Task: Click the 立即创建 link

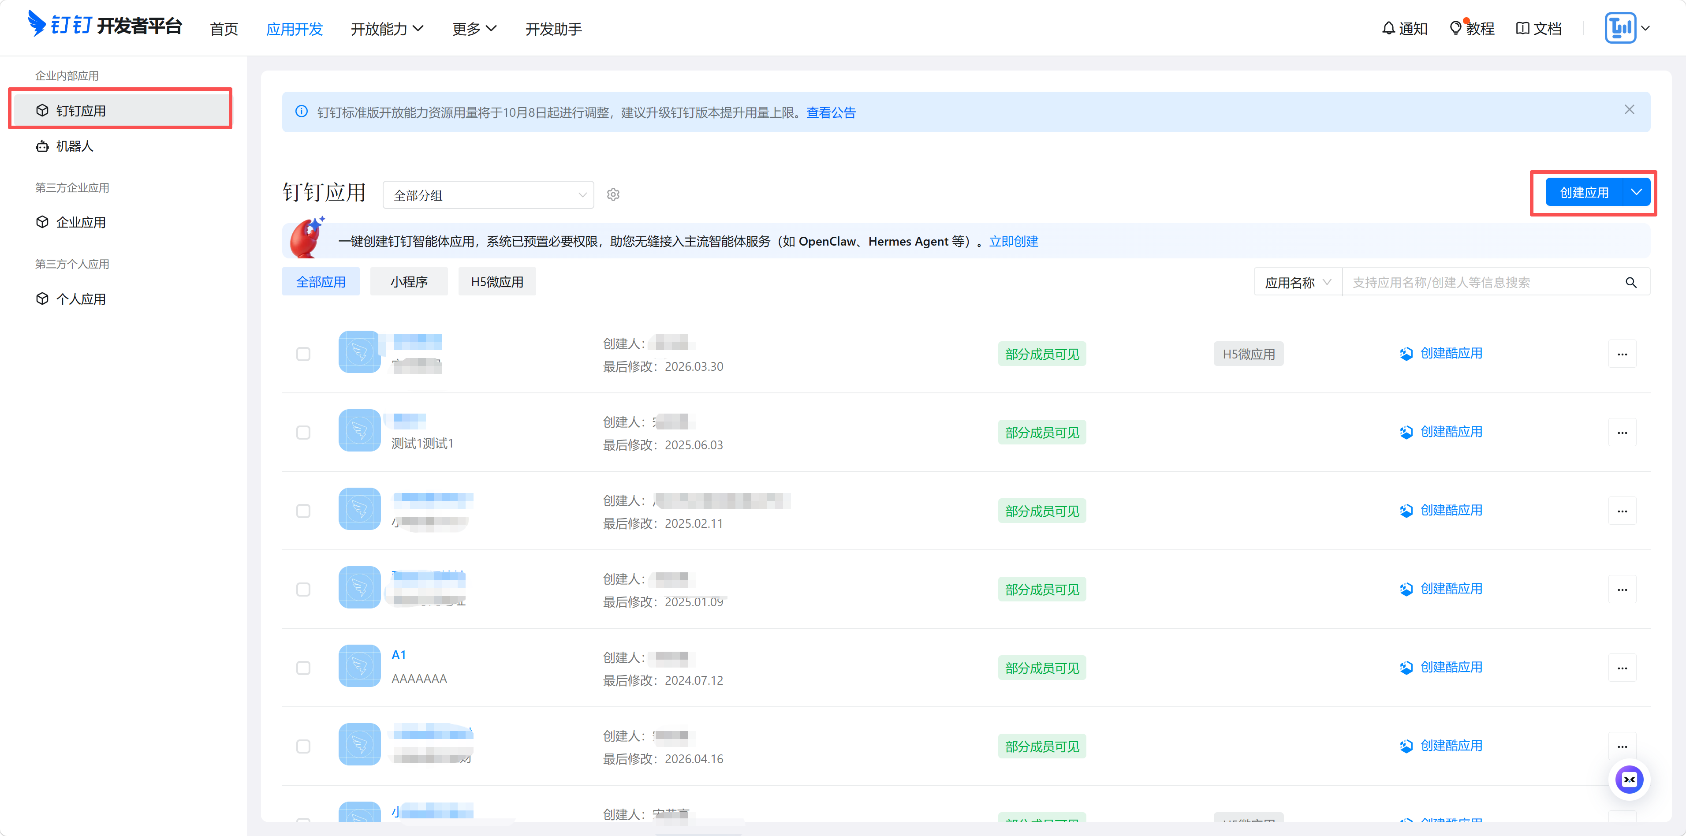Action: (x=1013, y=242)
